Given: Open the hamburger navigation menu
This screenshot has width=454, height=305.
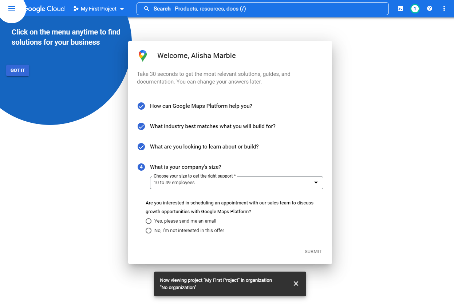Looking at the screenshot, I should coord(12,8).
